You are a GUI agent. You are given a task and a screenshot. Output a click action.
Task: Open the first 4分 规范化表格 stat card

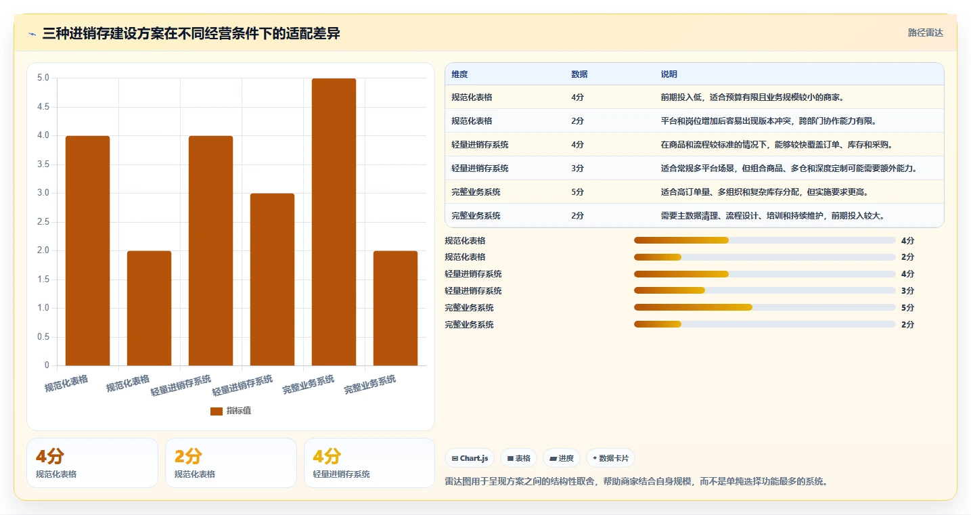click(x=92, y=463)
